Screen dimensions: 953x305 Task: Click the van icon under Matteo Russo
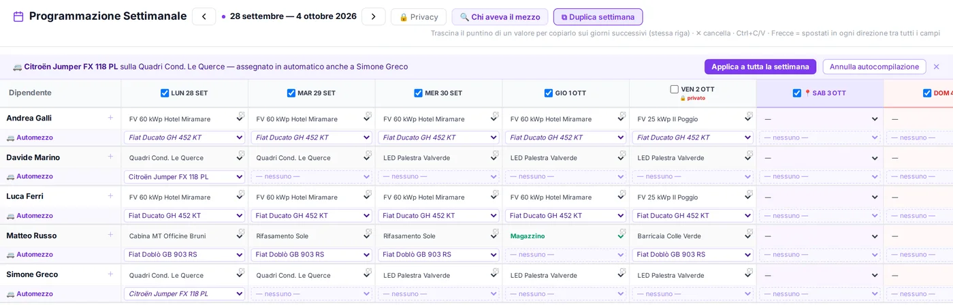tap(10, 255)
